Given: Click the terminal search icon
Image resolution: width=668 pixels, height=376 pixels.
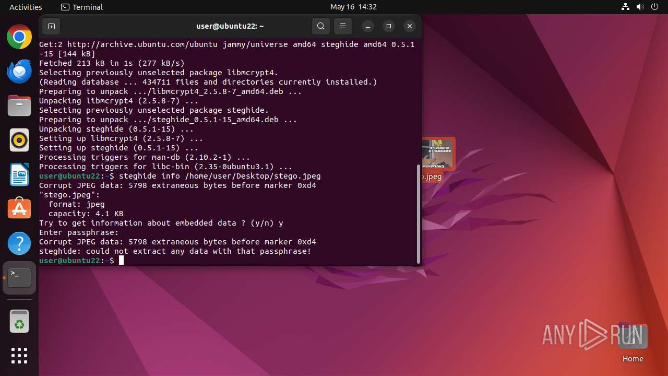Looking at the screenshot, I should point(321,26).
